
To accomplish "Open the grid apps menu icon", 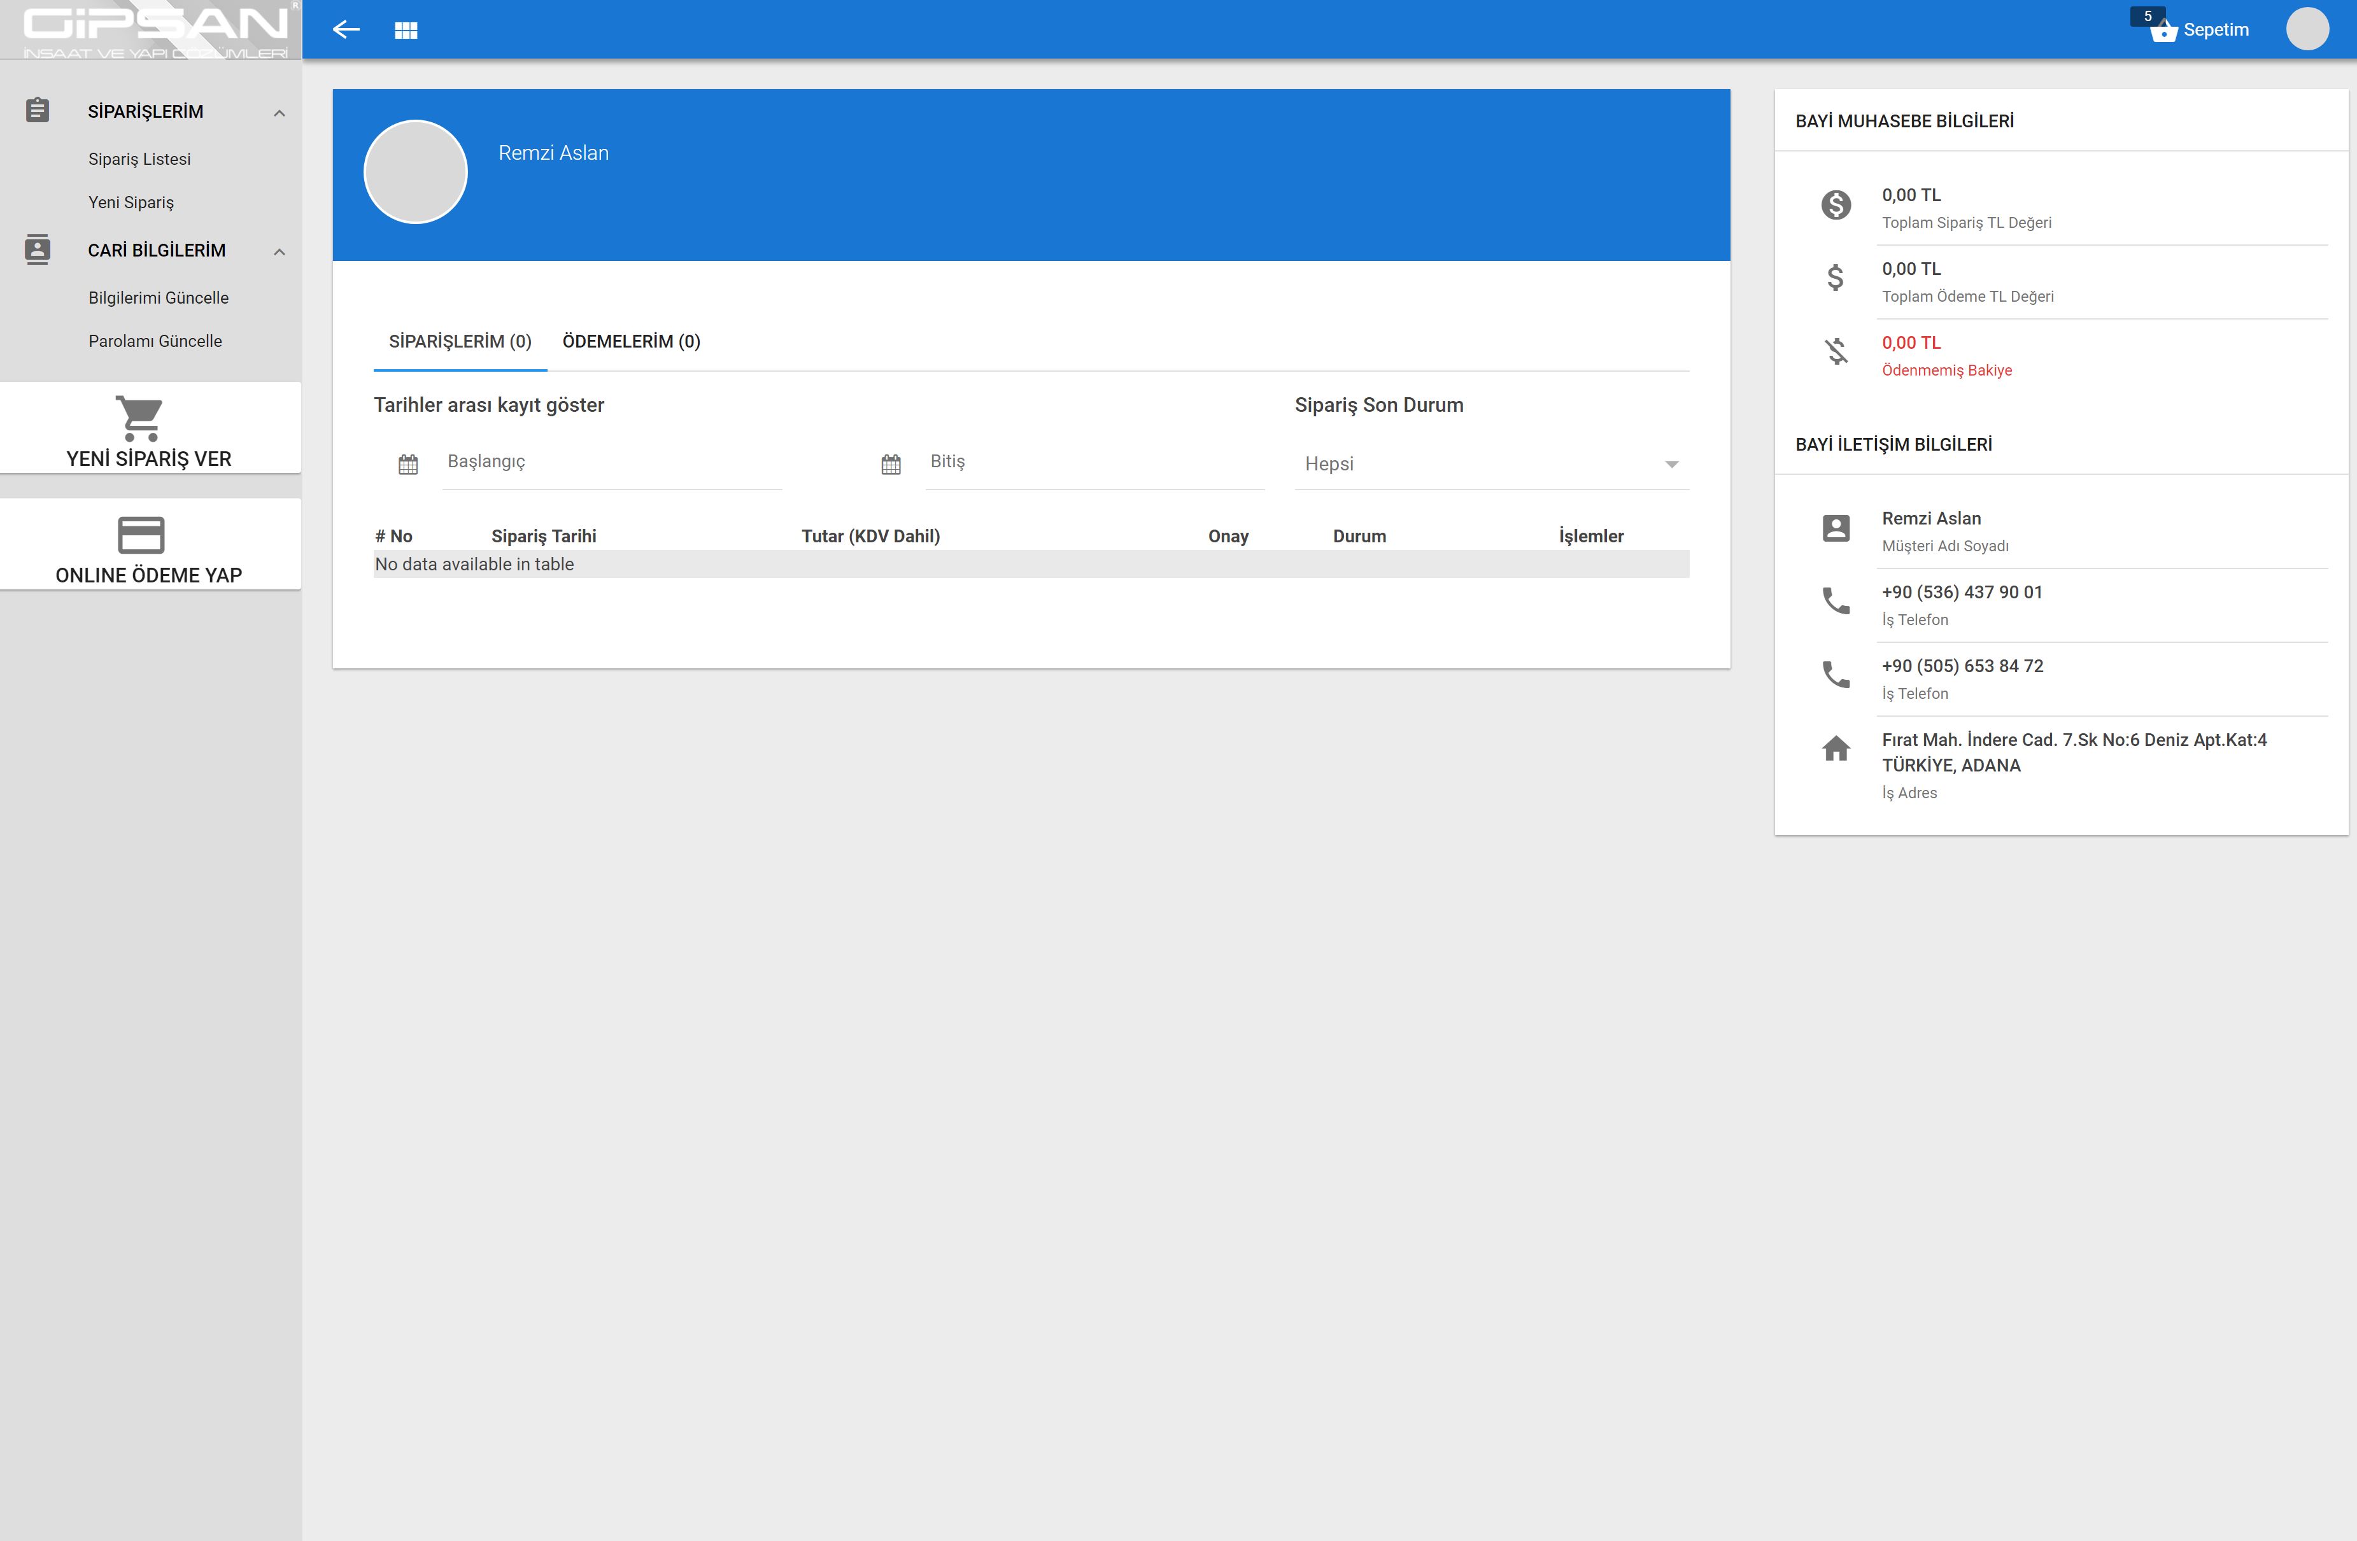I will 406,31.
